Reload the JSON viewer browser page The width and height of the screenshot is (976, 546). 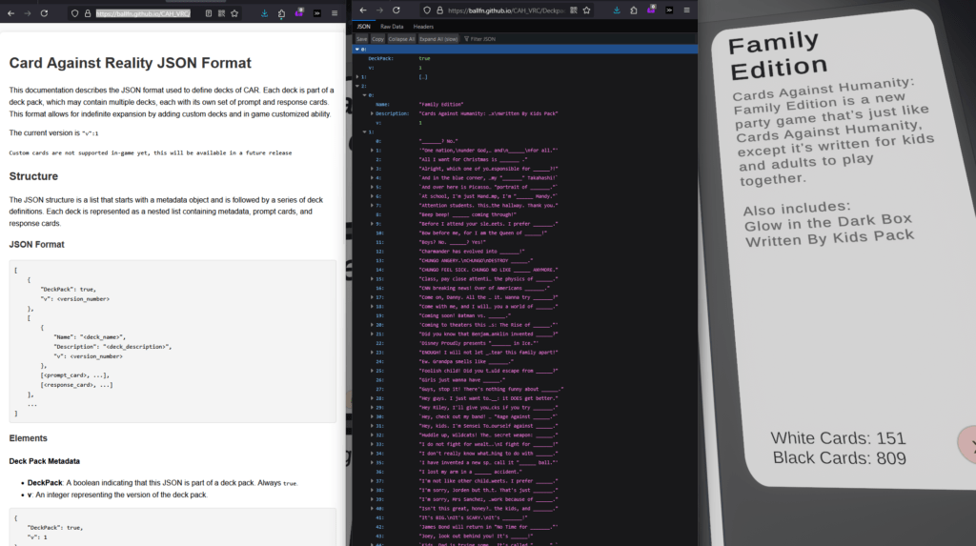click(396, 10)
